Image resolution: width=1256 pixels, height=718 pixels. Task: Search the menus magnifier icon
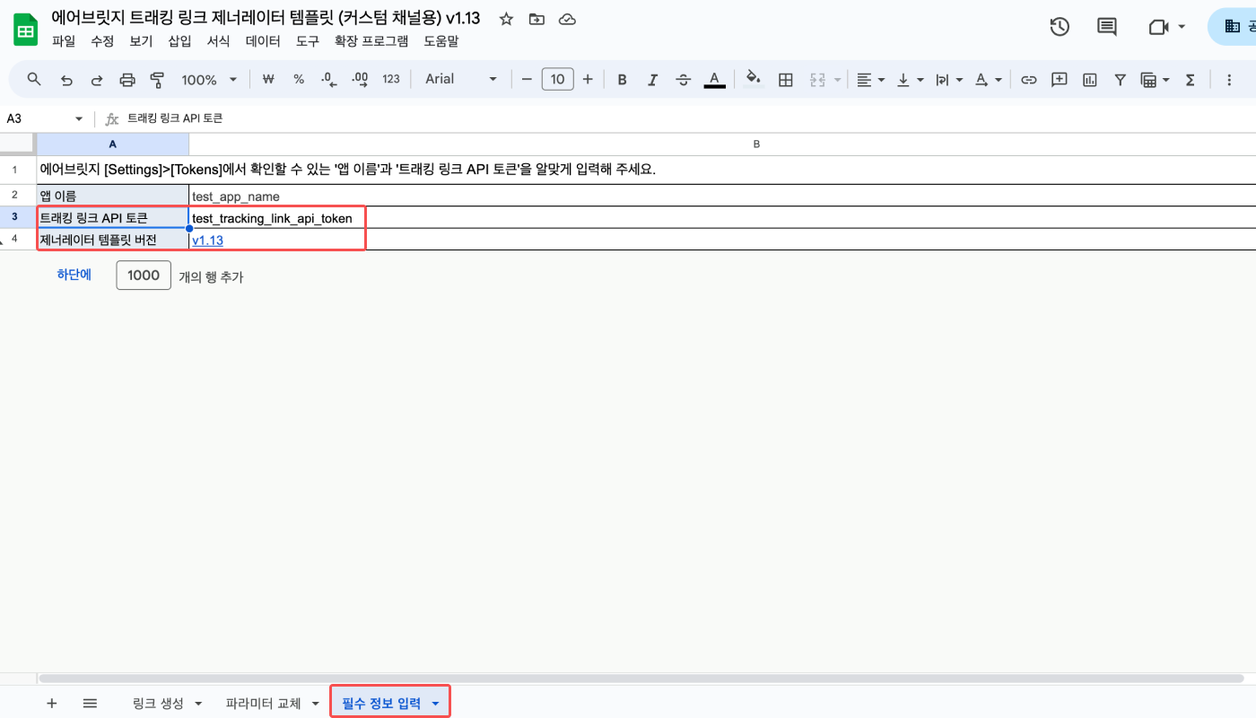(x=34, y=79)
